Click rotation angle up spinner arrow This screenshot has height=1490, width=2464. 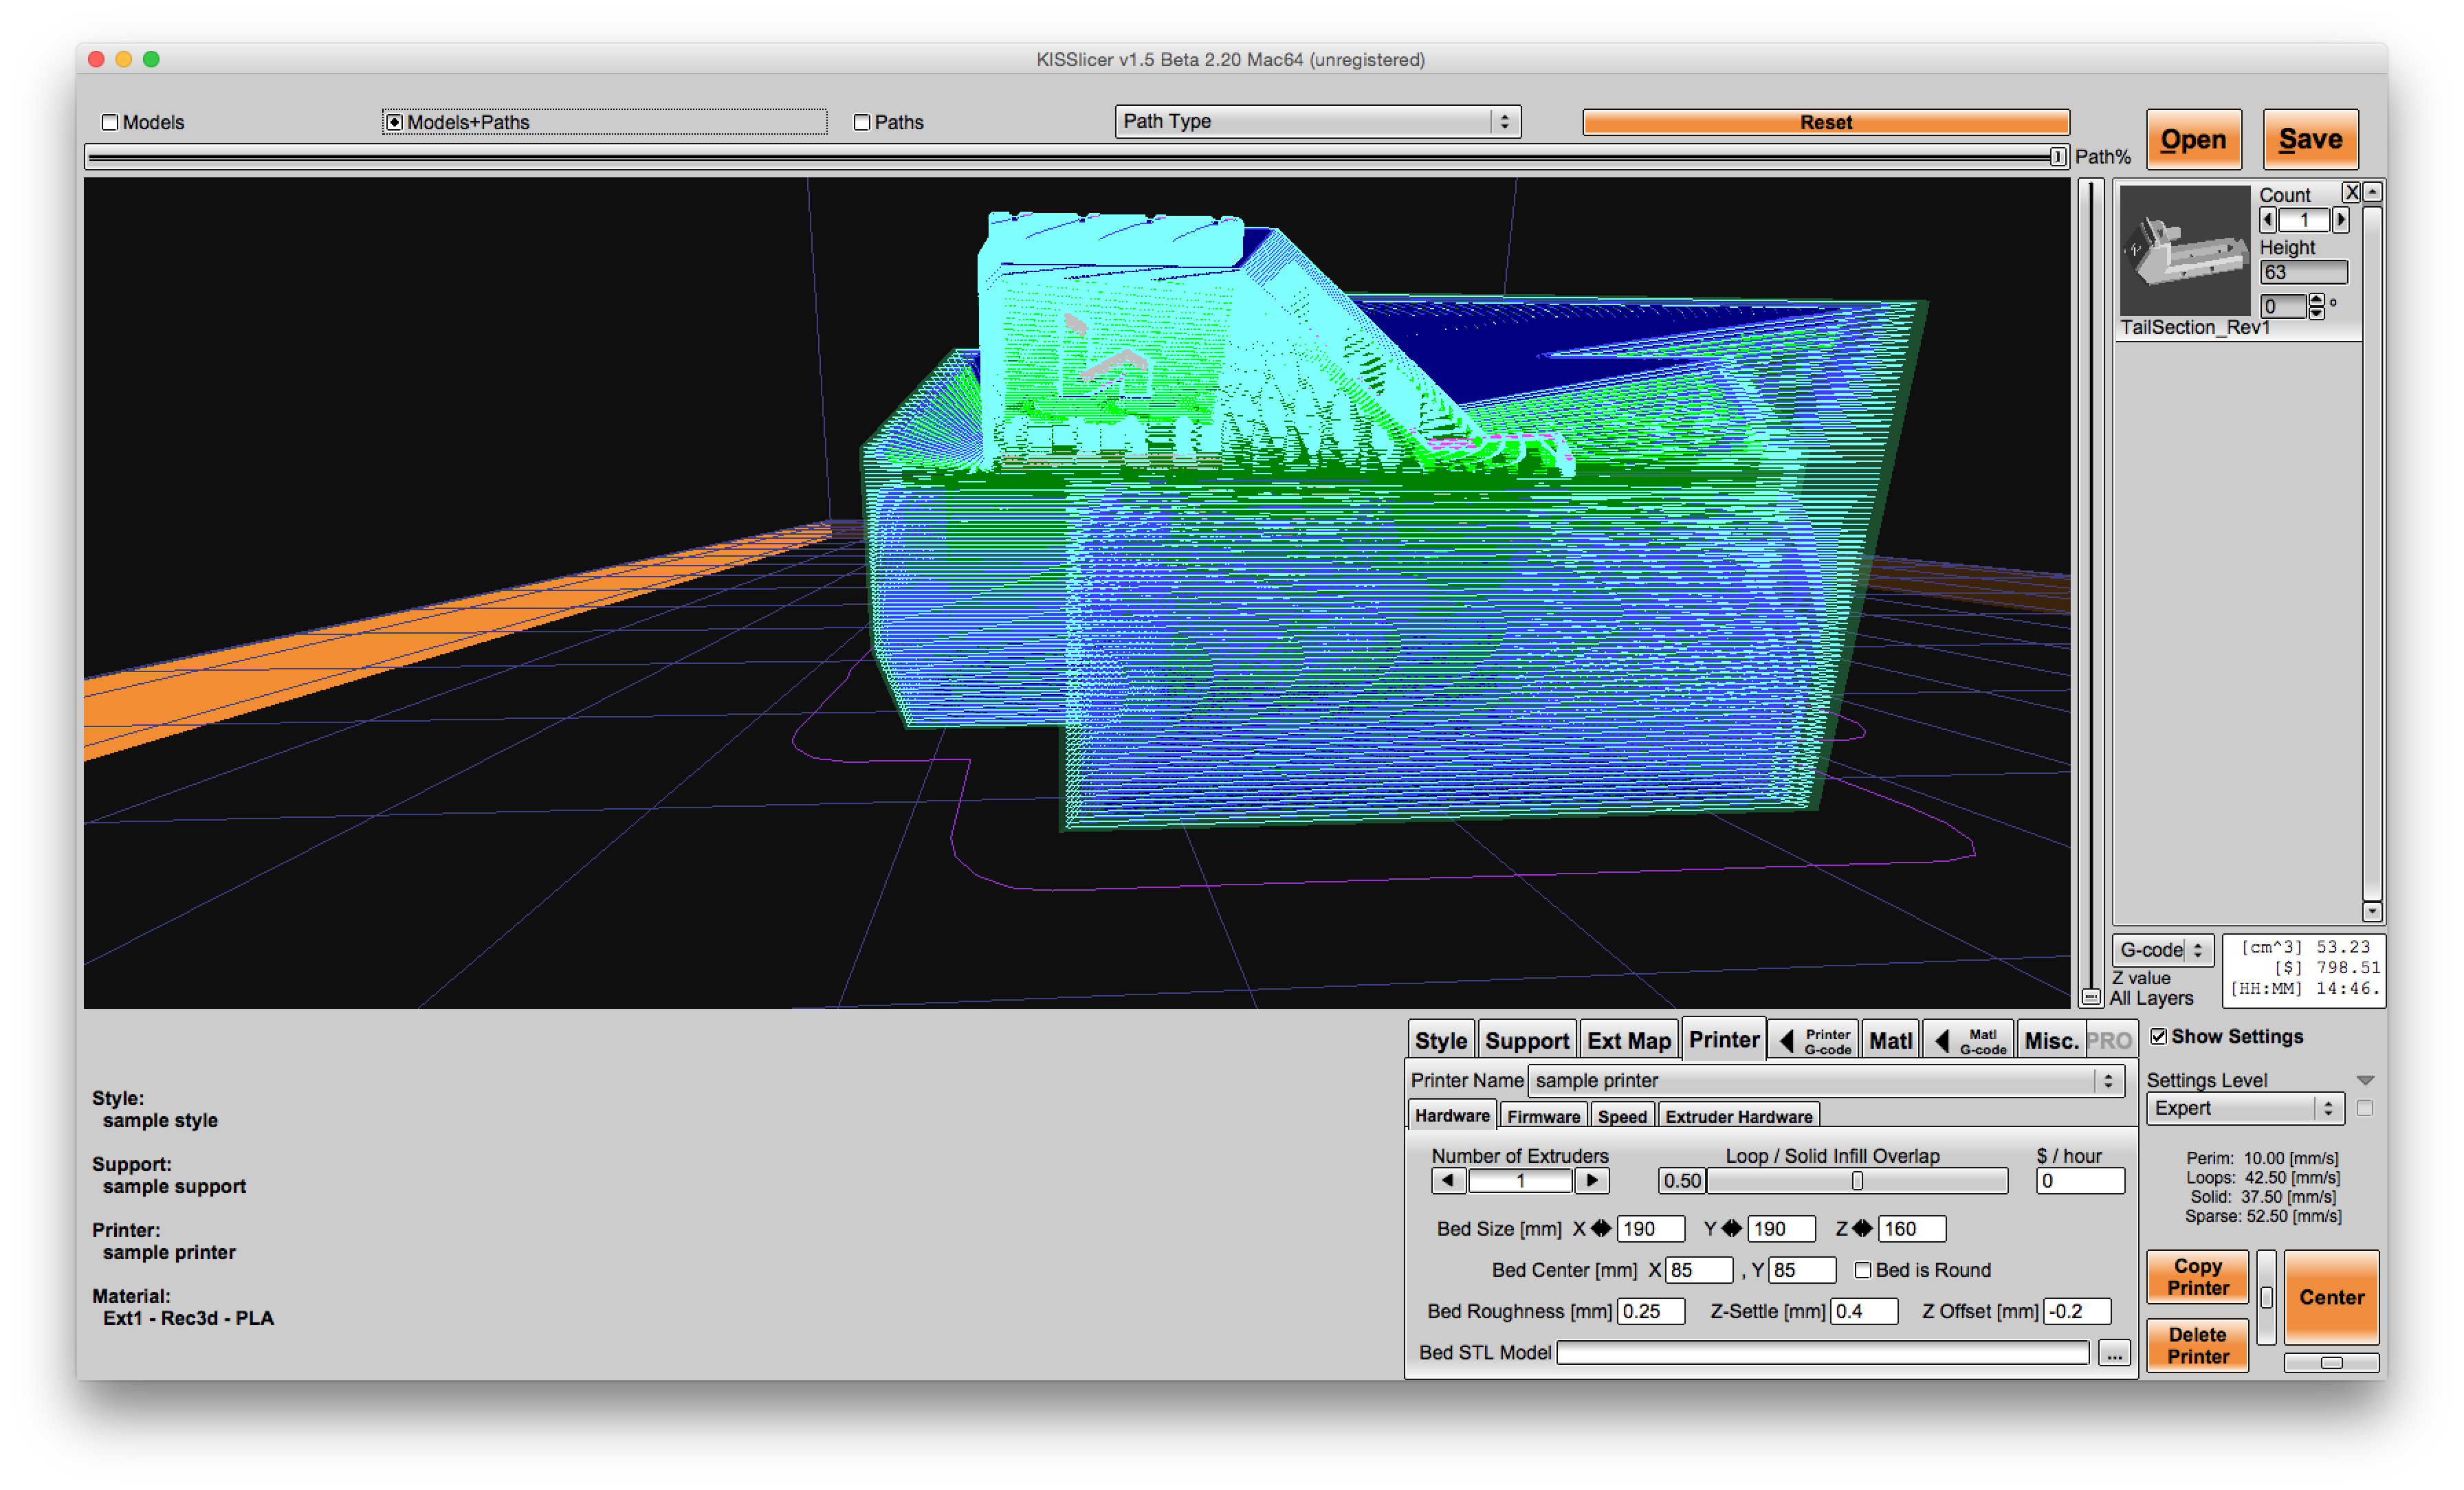point(2316,300)
